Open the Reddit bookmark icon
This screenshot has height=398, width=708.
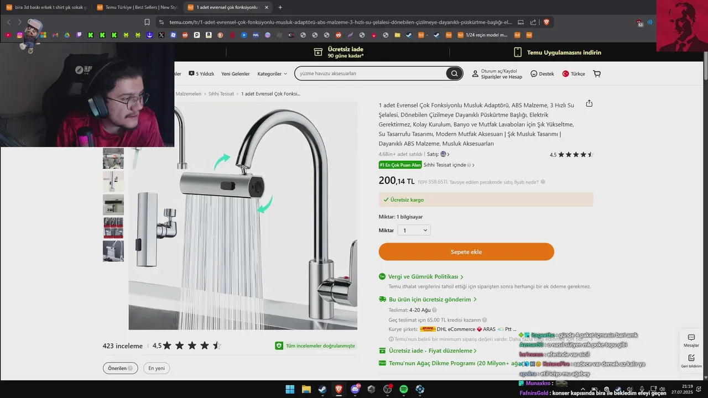[x=185, y=35]
